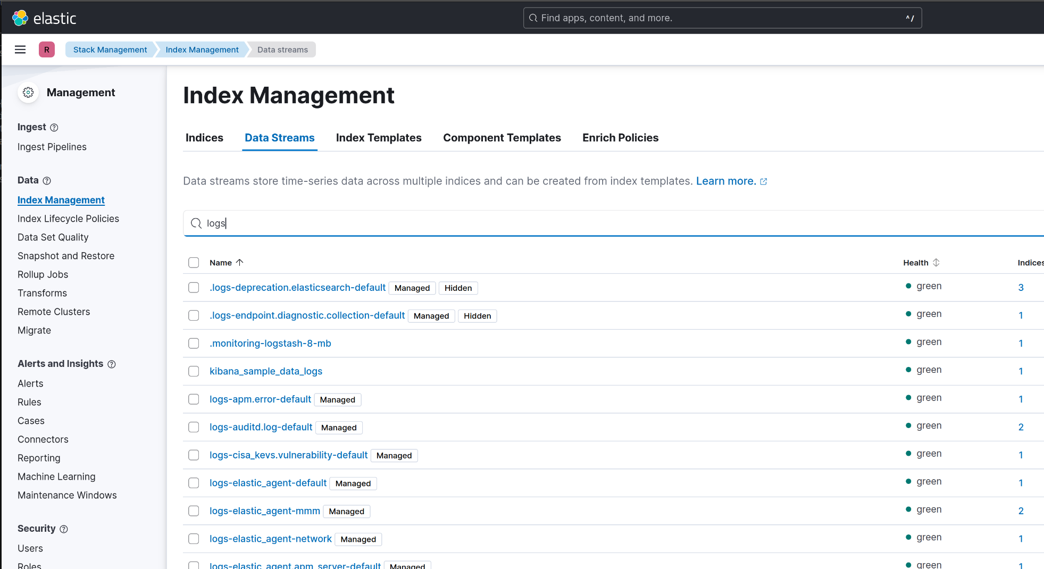Open kibana_sample_data_logs data stream
Image resolution: width=1044 pixels, height=569 pixels.
coord(266,371)
